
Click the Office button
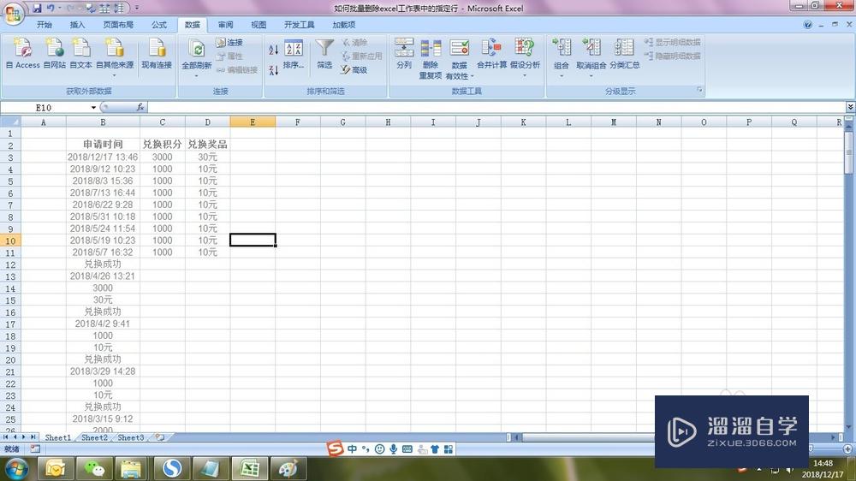coord(13,13)
